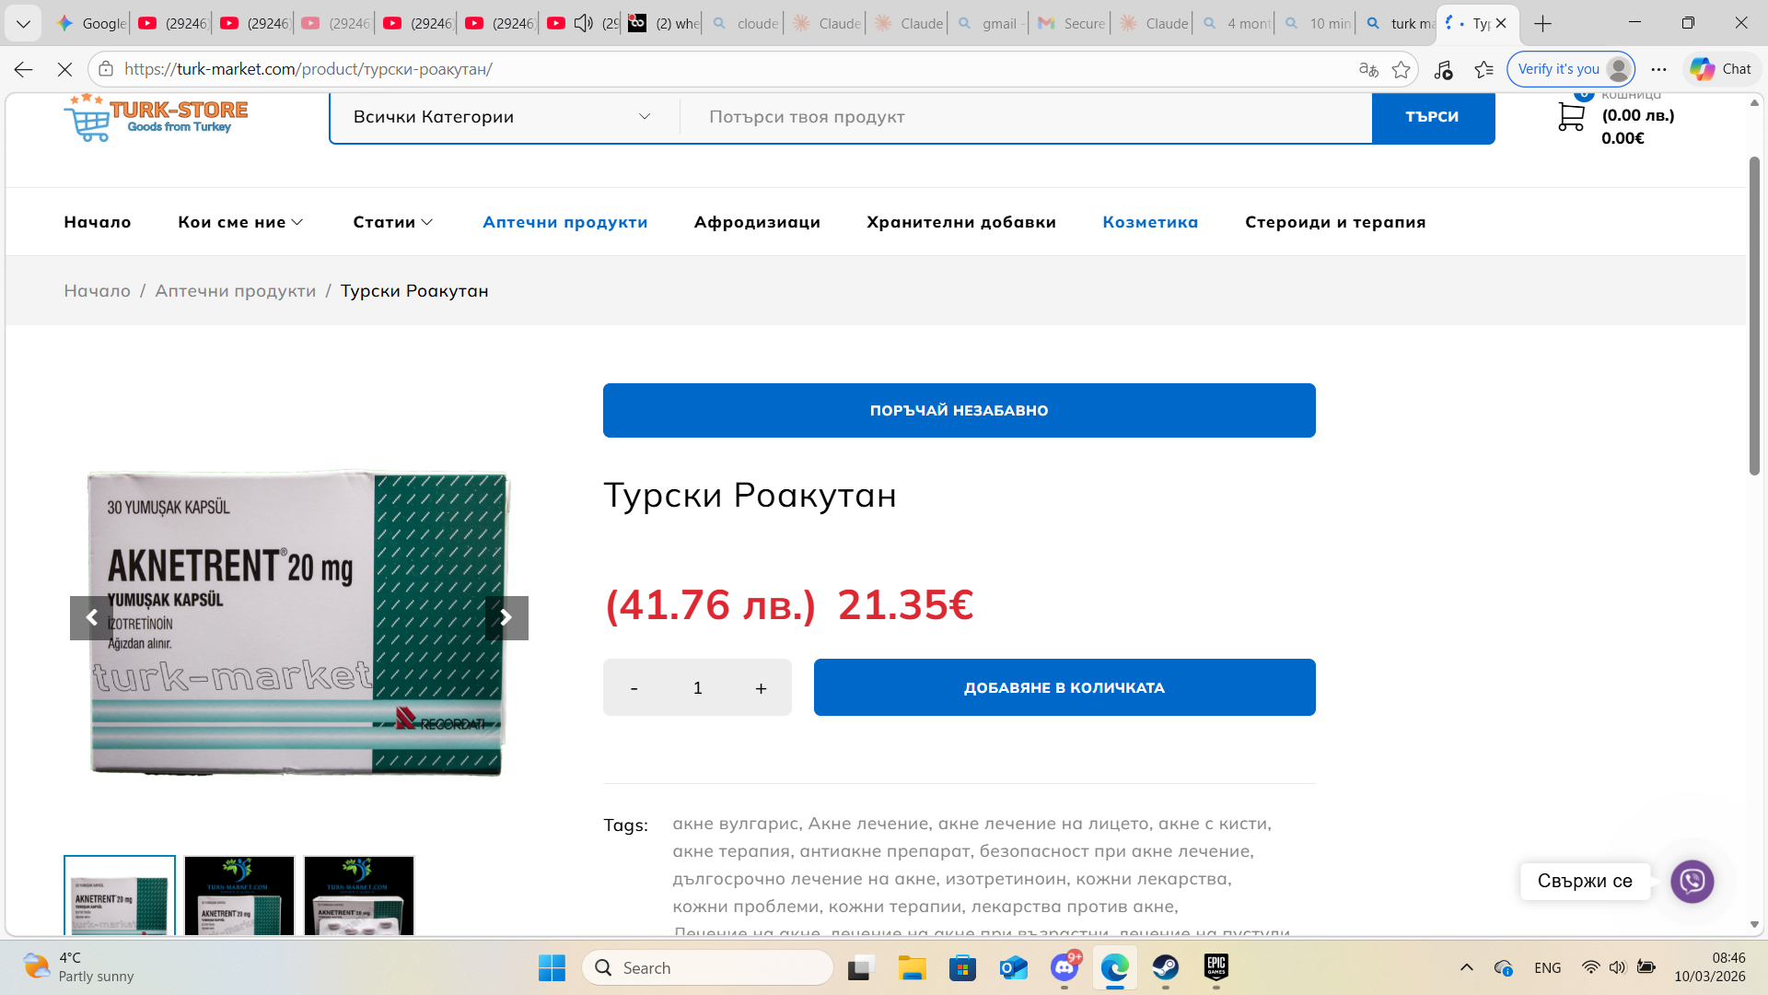Open Copilot Chat in browser toolbar
The image size is (1768, 995).
click(1720, 69)
